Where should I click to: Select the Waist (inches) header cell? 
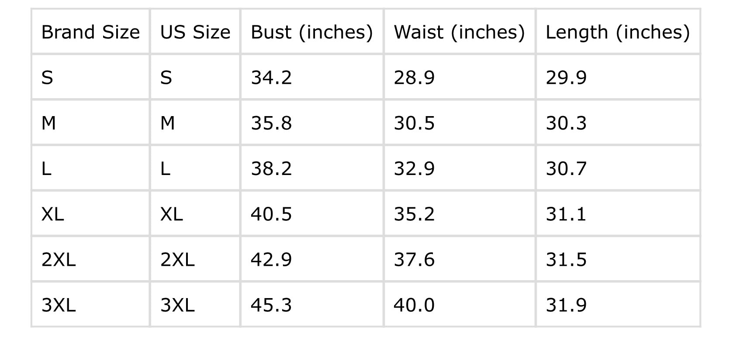point(460,32)
